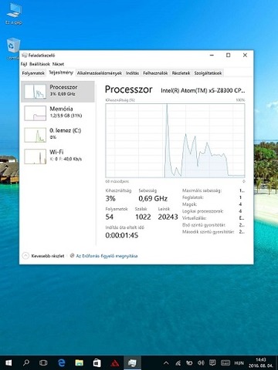278x370 pixels.
Task: Open the volume speaker tray icon
Action: (x=201, y=363)
